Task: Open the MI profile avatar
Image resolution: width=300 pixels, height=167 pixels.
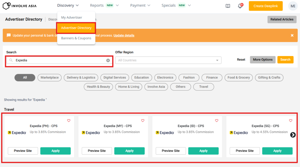Action: coord(293,6)
